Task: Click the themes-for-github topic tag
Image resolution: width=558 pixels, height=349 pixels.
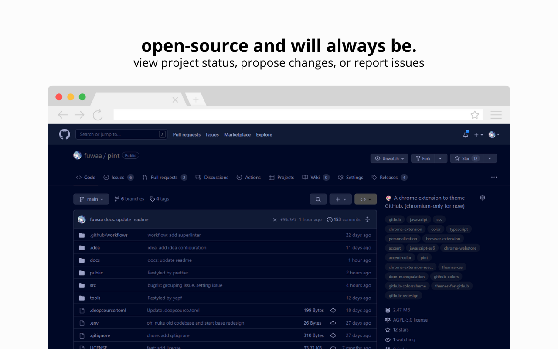Action: coord(452,286)
